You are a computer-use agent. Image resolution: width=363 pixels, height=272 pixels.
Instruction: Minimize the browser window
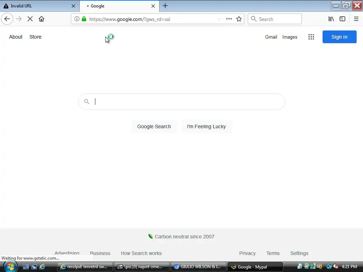tap(336, 6)
